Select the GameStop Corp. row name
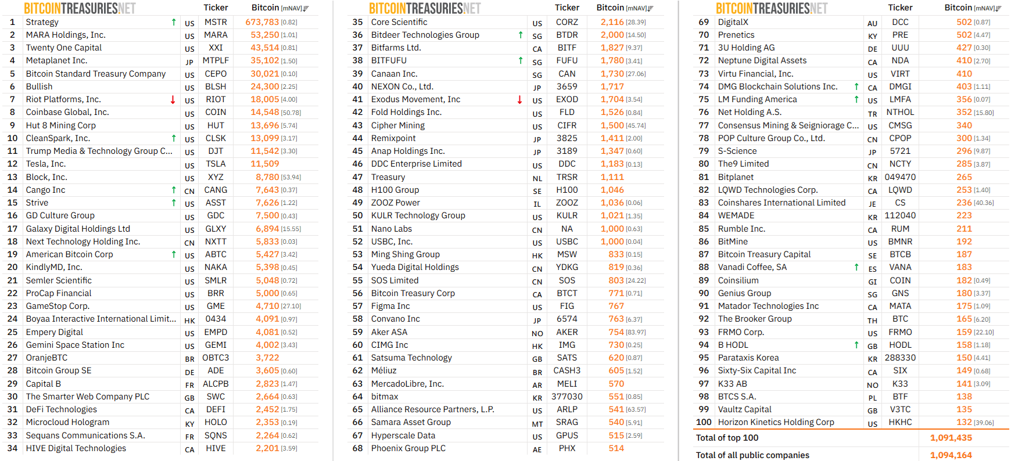The height and width of the screenshot is (461, 1015). [x=58, y=306]
